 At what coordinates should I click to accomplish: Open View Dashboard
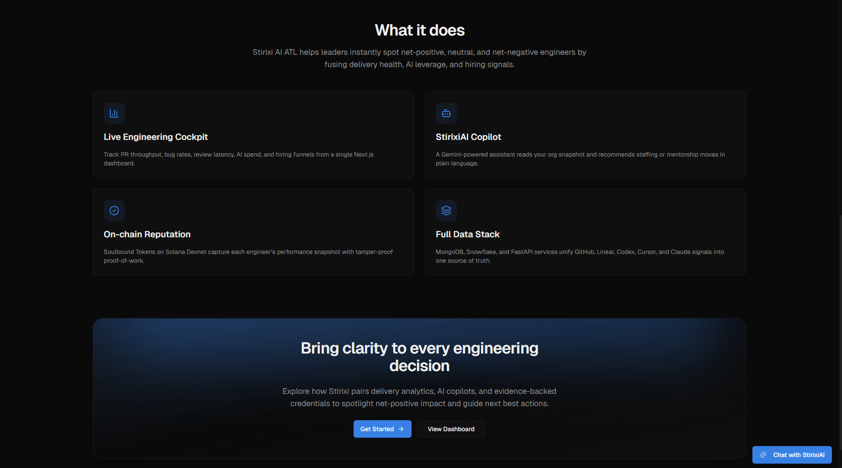pos(451,429)
